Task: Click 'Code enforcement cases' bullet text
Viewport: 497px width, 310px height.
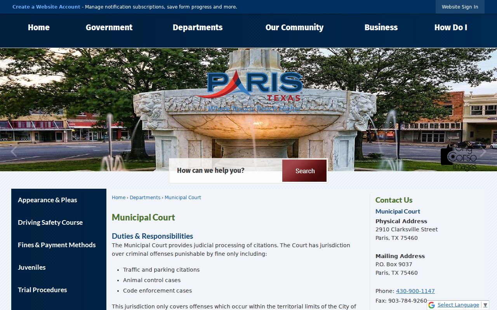Action: coord(157,291)
